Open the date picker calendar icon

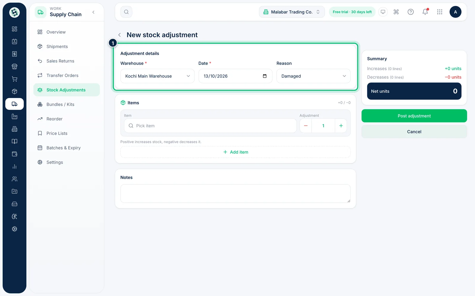[x=265, y=76]
